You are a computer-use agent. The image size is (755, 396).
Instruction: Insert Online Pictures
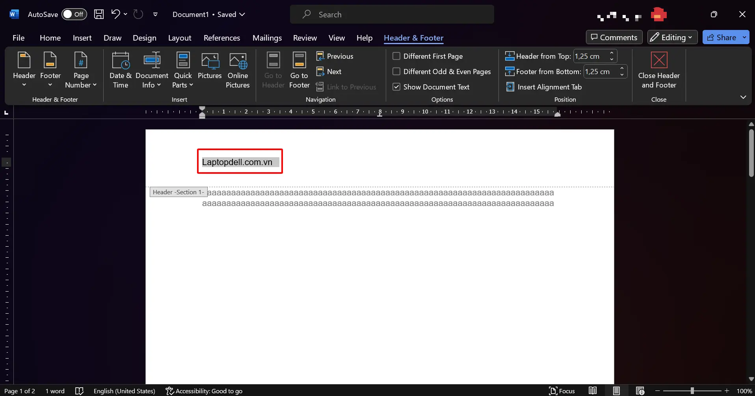(x=238, y=70)
